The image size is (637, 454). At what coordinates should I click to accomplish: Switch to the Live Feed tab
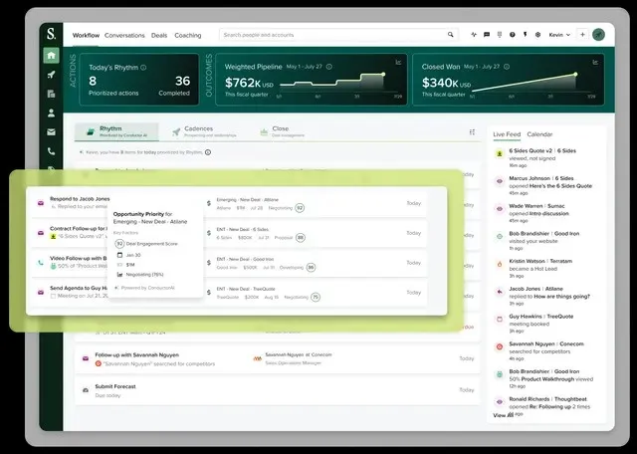pos(507,134)
